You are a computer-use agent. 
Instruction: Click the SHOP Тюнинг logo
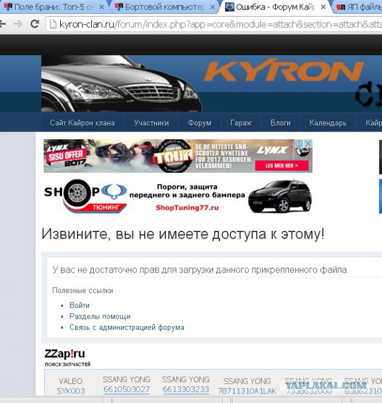(x=85, y=196)
